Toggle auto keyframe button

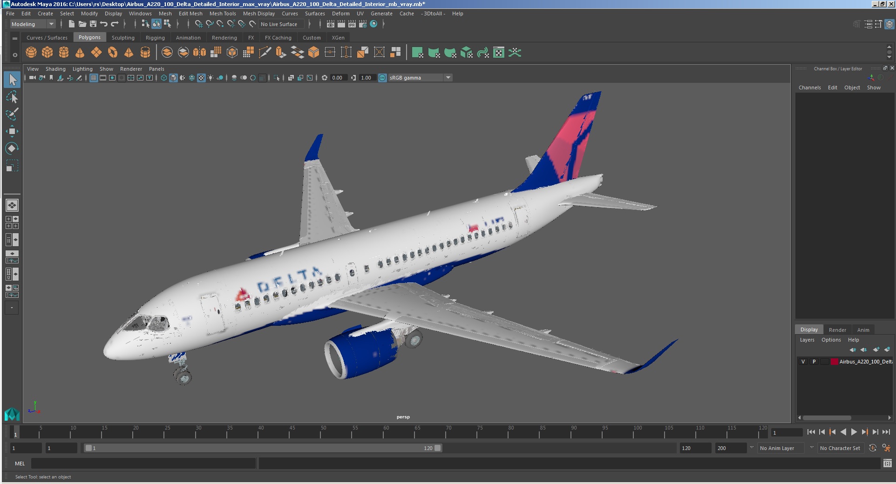coord(873,448)
